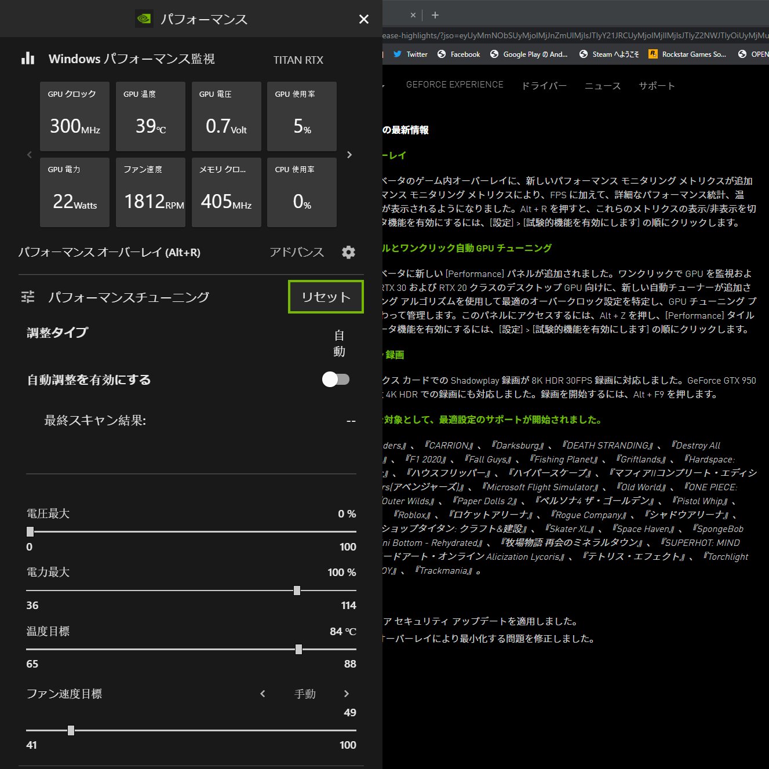Click the GPU 温度 tile

pyautogui.click(x=151, y=116)
